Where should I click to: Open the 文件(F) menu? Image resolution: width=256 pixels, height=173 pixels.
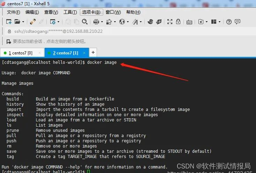click(13, 12)
